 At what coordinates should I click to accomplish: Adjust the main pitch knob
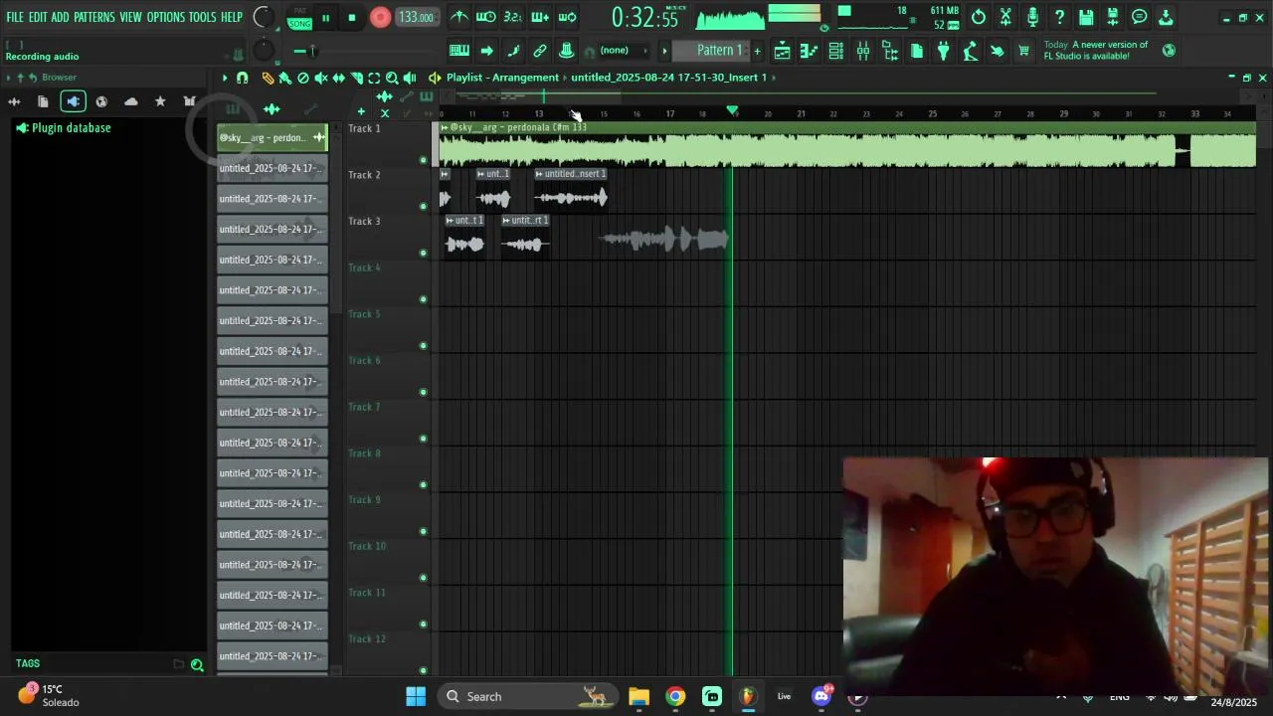pos(264,51)
